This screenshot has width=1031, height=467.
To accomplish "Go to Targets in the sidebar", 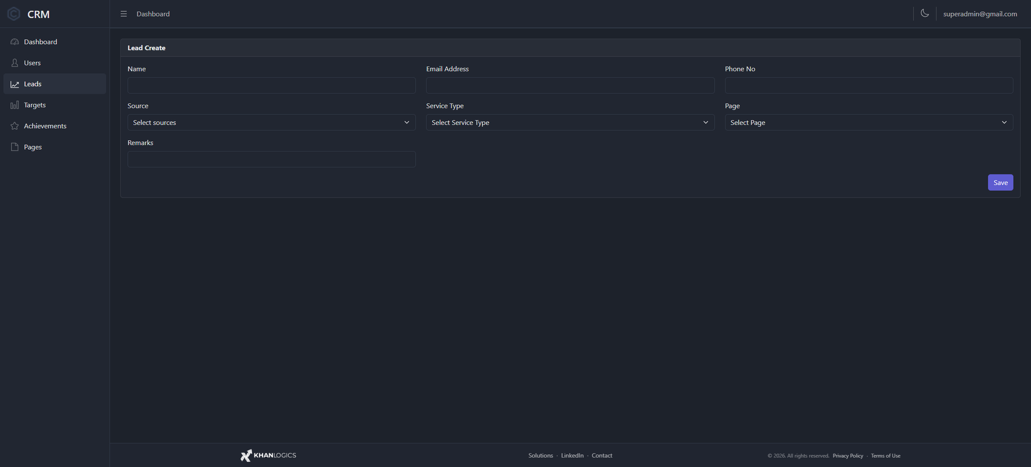I will [55, 105].
